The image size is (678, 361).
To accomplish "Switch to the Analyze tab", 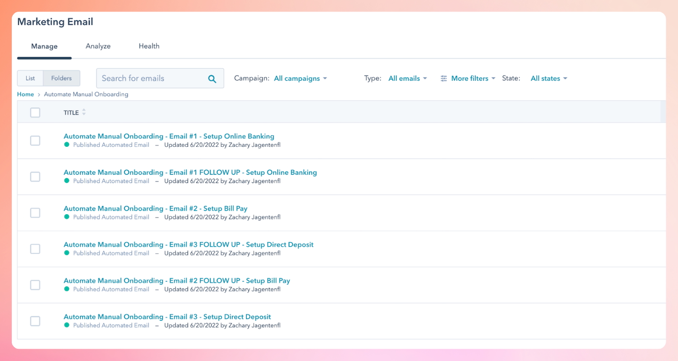I will (98, 46).
